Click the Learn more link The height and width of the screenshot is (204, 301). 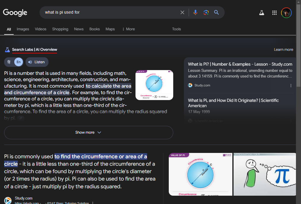coord(283,50)
